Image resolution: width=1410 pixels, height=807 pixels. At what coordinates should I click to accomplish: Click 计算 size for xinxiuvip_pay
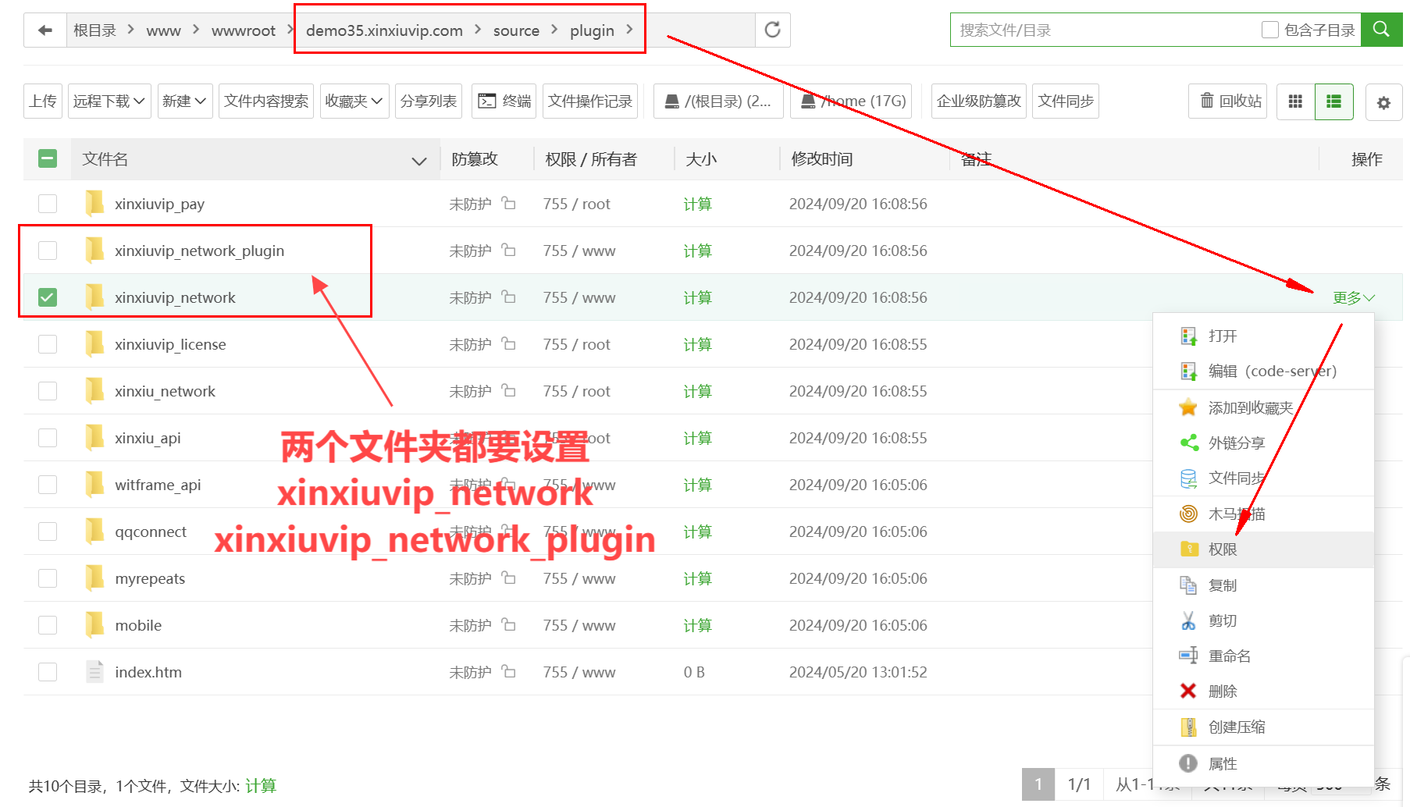tap(697, 204)
